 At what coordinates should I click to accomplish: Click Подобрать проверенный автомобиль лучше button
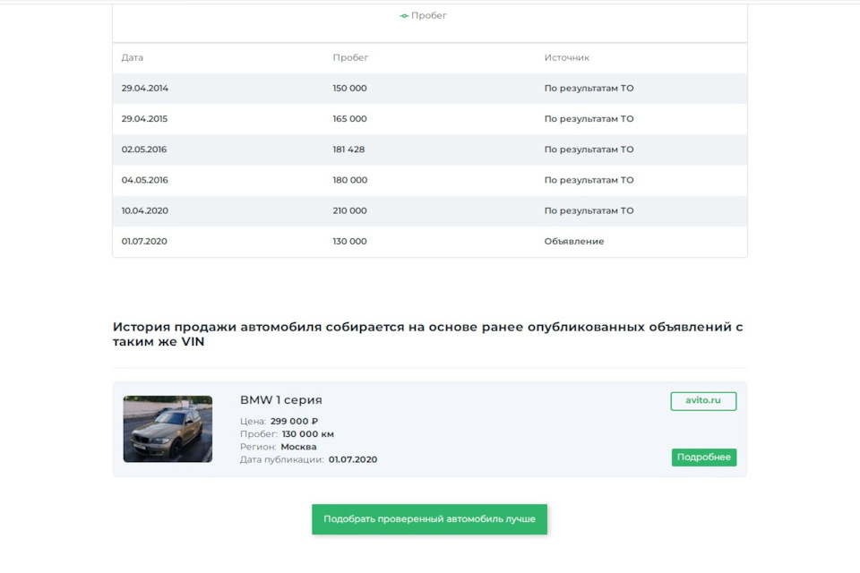click(x=429, y=519)
